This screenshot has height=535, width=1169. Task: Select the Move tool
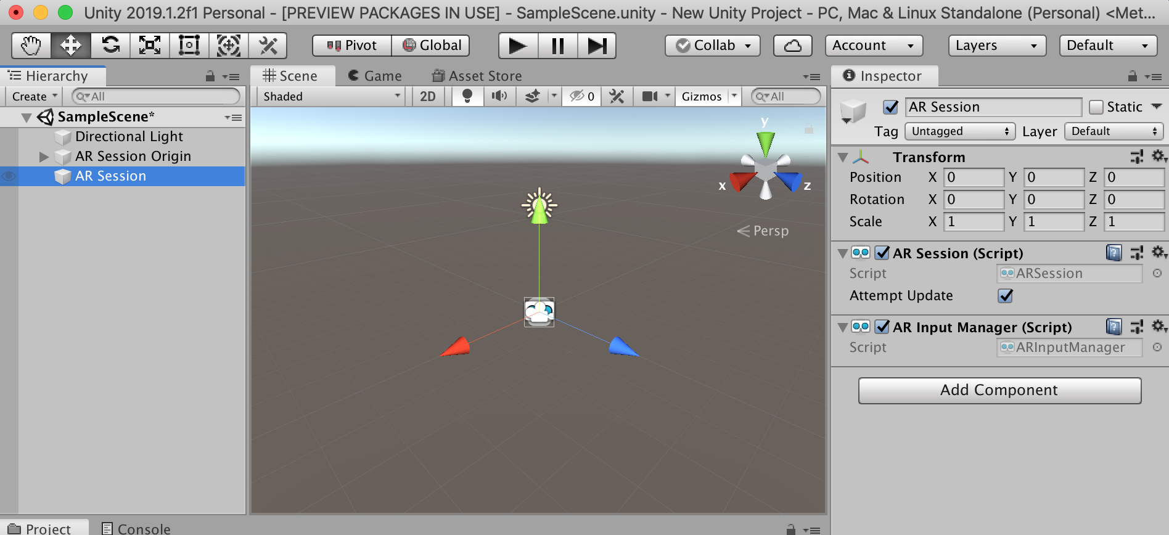71,46
